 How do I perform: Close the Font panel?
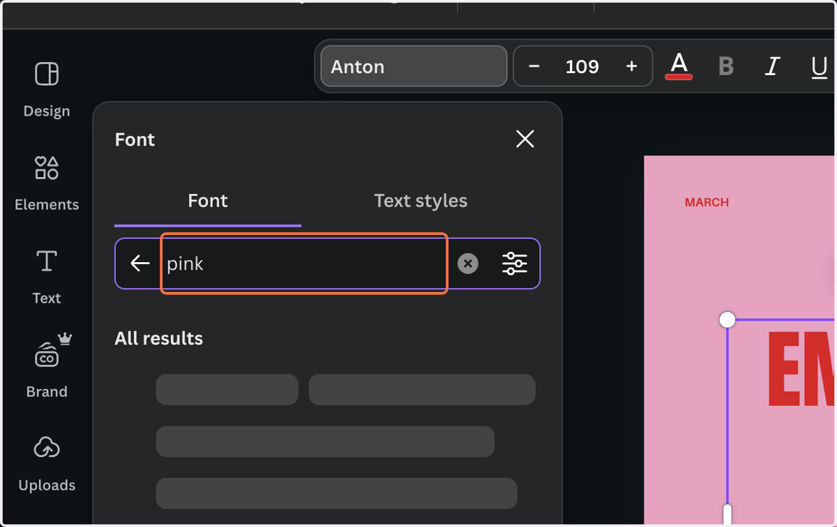click(x=525, y=139)
